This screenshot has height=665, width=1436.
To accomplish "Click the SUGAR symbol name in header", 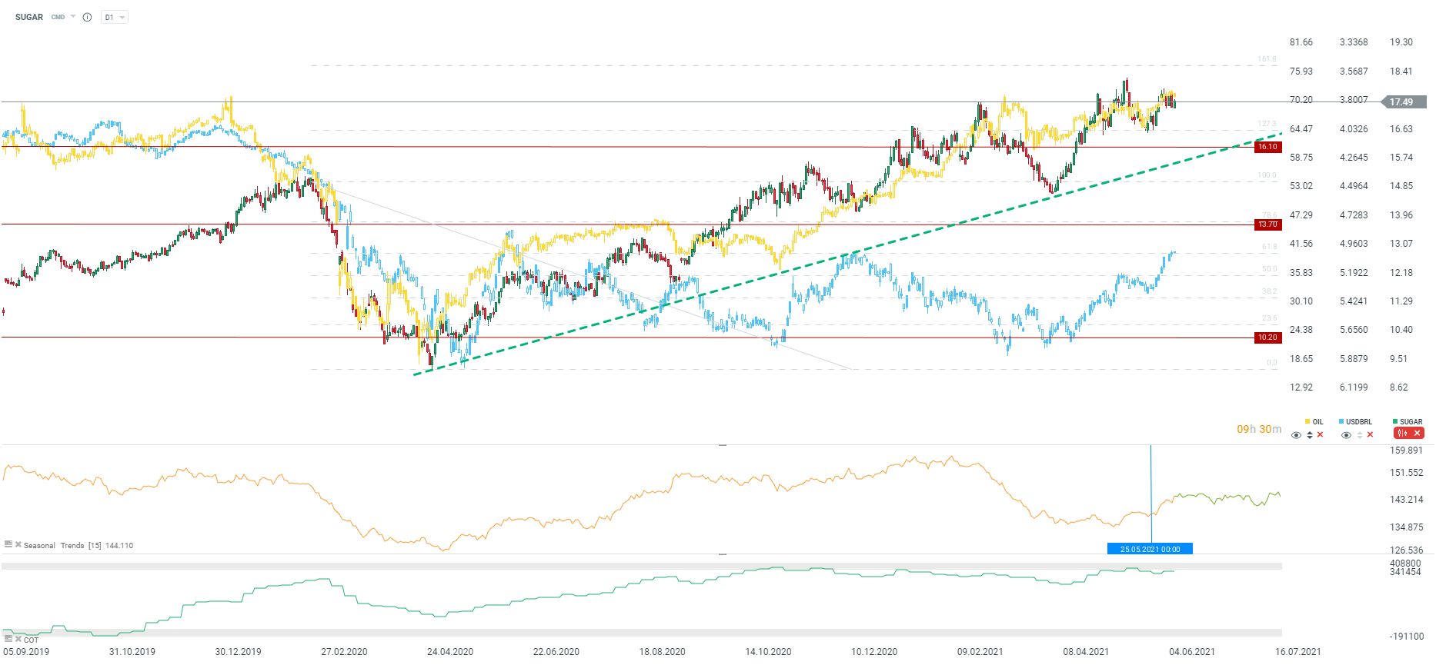I will (29, 17).
